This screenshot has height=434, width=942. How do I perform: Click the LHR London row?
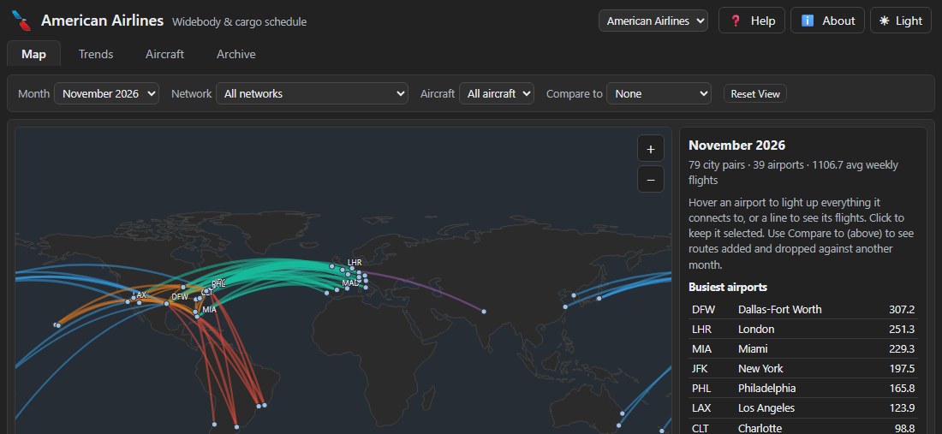tap(803, 329)
